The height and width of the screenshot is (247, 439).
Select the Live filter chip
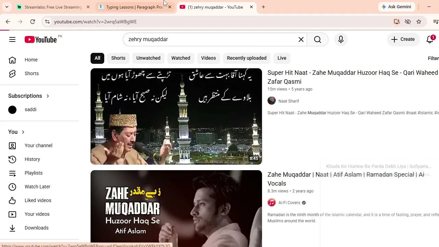tap(282, 58)
